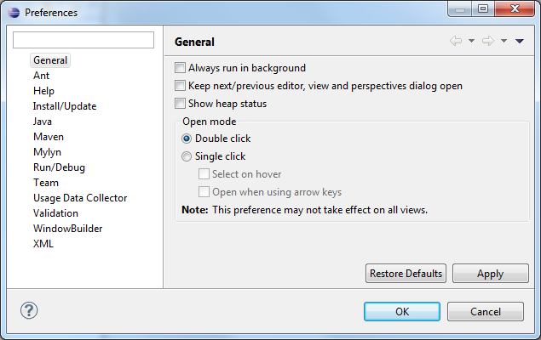Click the forward navigation arrow icon
Image resolution: width=541 pixels, height=340 pixels.
pyautogui.click(x=488, y=41)
